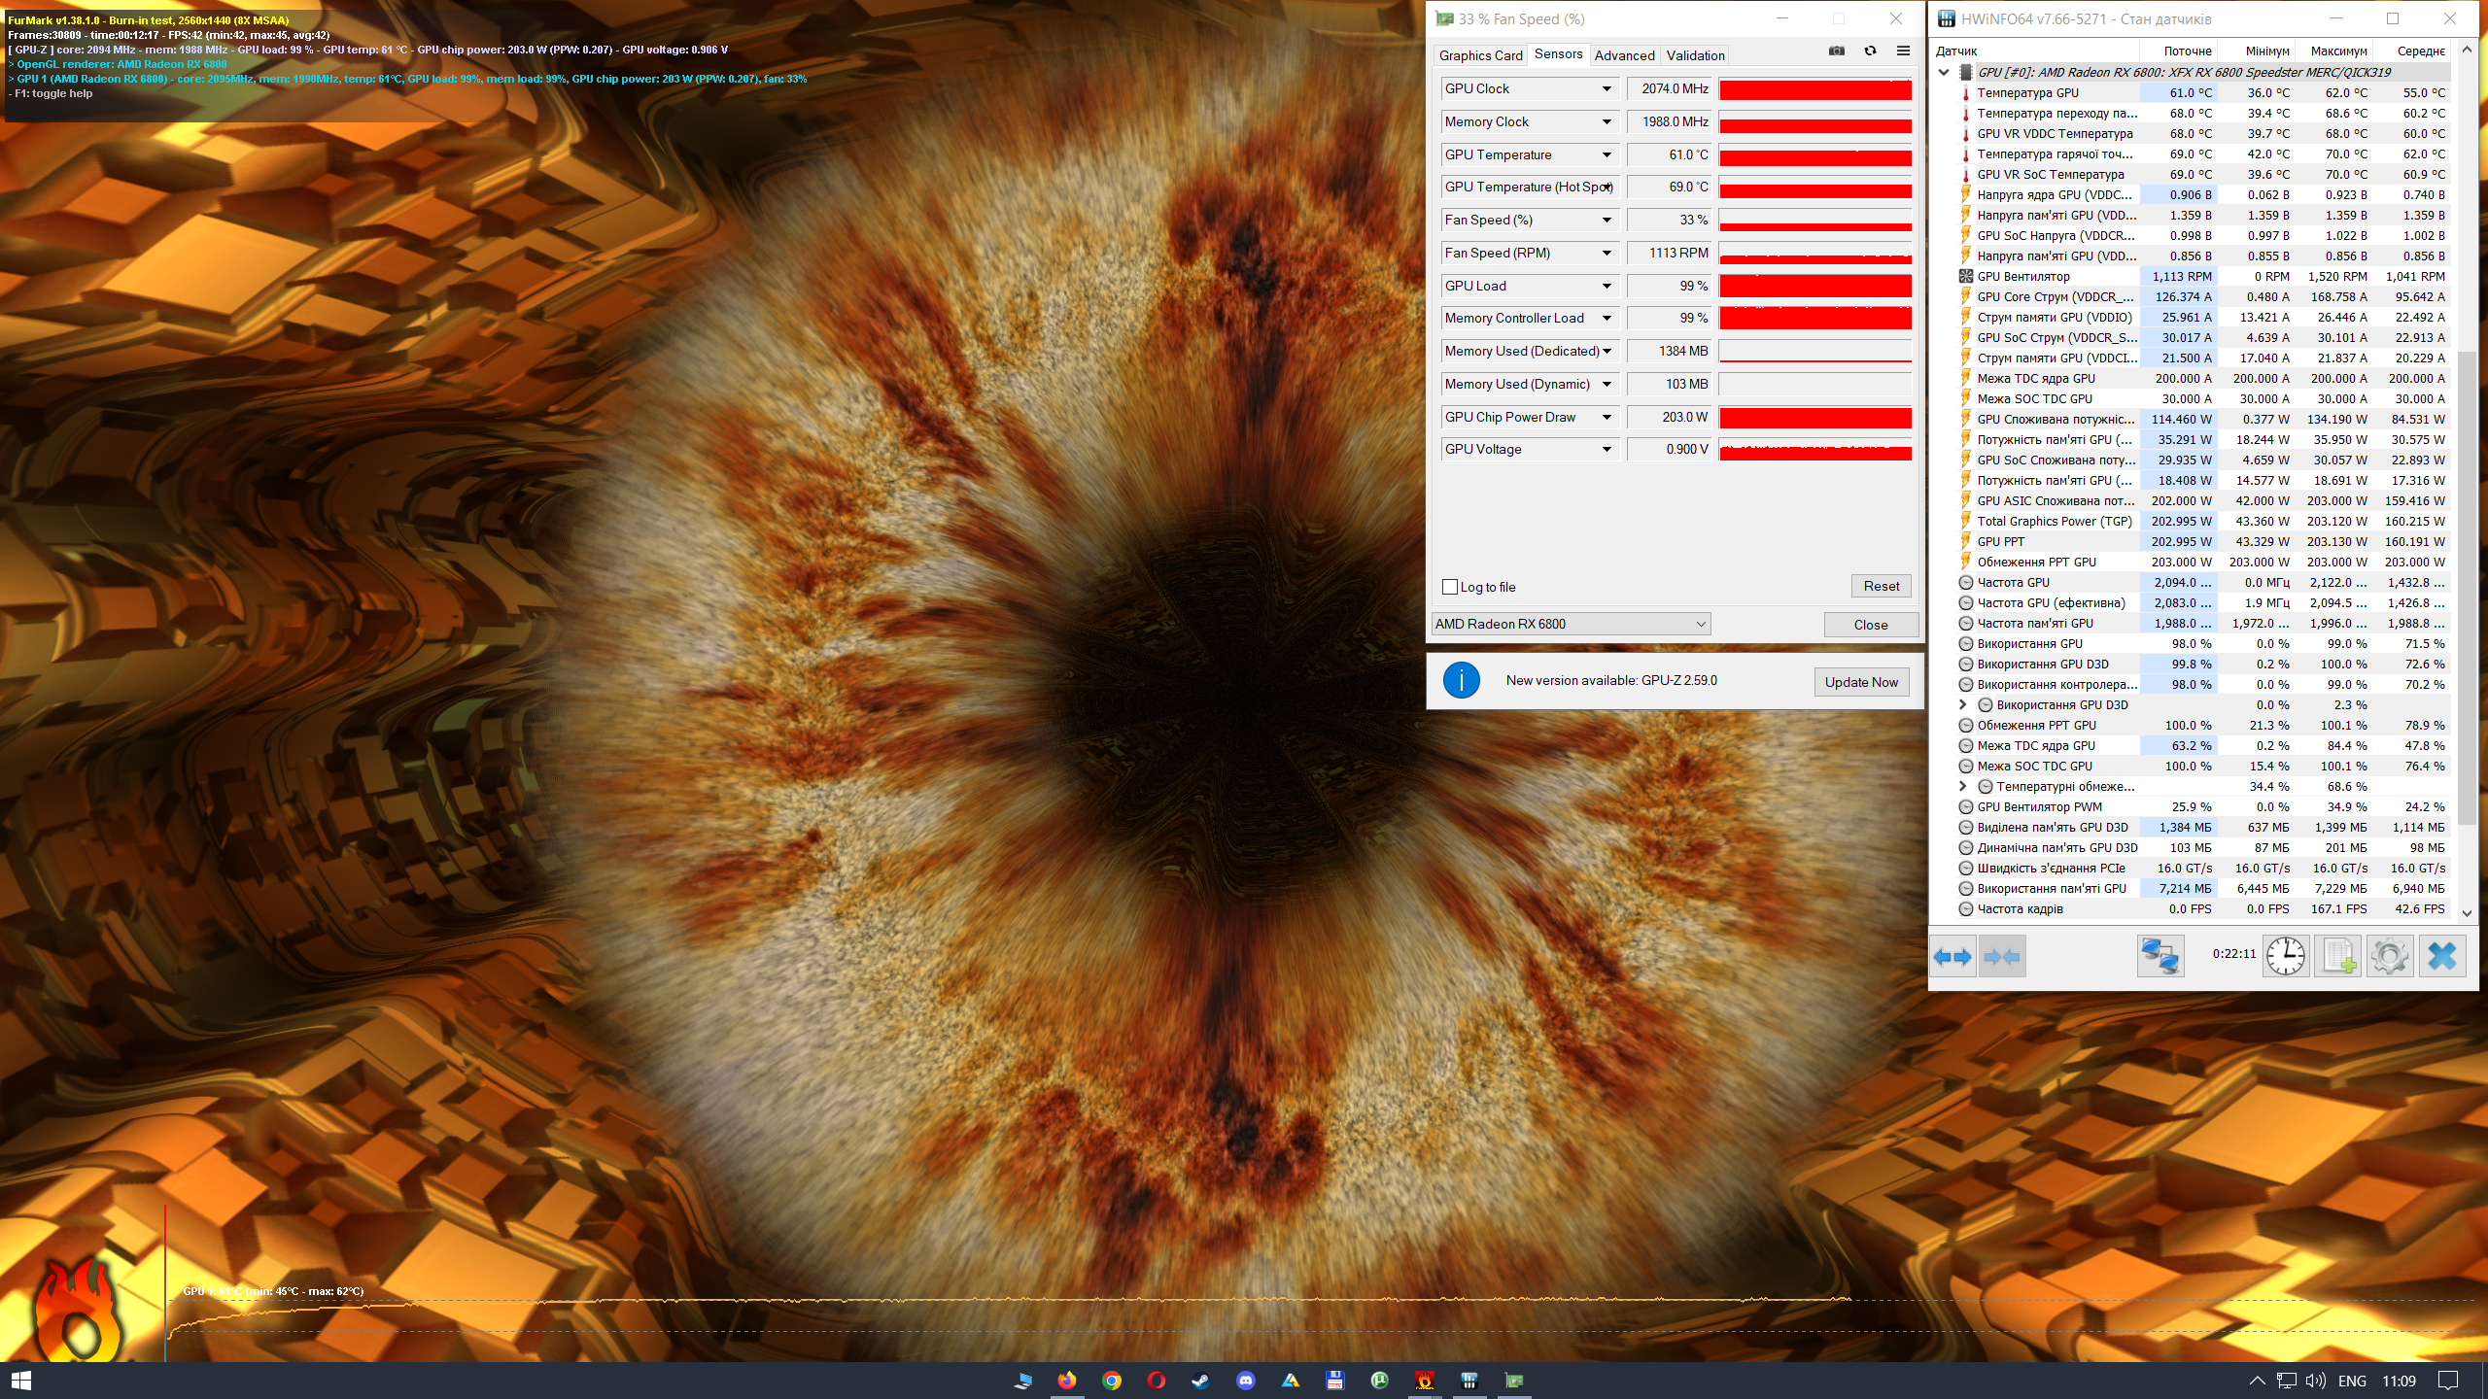Image resolution: width=2488 pixels, height=1399 pixels.
Task: Click the FurMark flame logo
Action: coord(78,1312)
